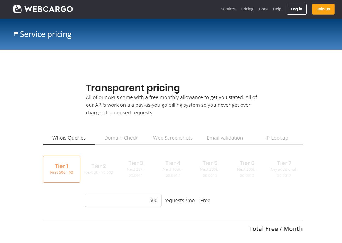Select the Tier 5 Next 200k tier
The height and width of the screenshot is (243, 342).
(210, 169)
